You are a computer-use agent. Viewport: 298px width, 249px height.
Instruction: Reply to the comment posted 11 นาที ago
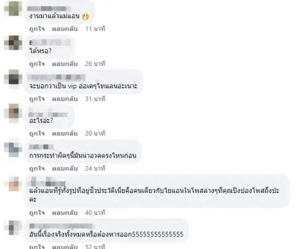tap(65, 29)
